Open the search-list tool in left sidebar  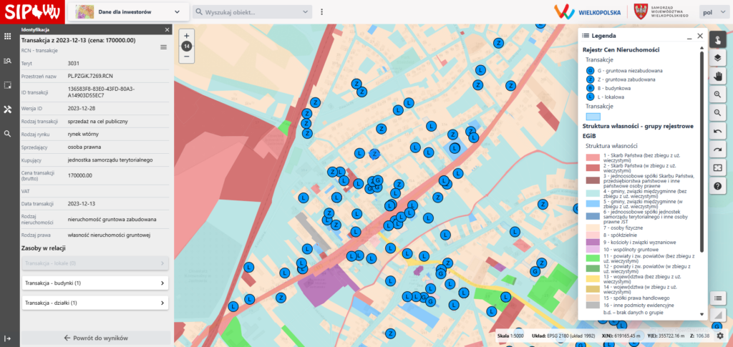coord(7,61)
